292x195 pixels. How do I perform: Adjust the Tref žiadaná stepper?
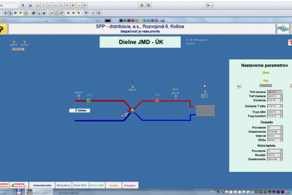point(281,96)
